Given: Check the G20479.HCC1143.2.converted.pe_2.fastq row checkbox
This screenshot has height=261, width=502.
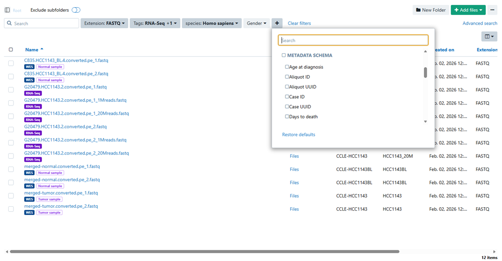Looking at the screenshot, I should [11, 129].
